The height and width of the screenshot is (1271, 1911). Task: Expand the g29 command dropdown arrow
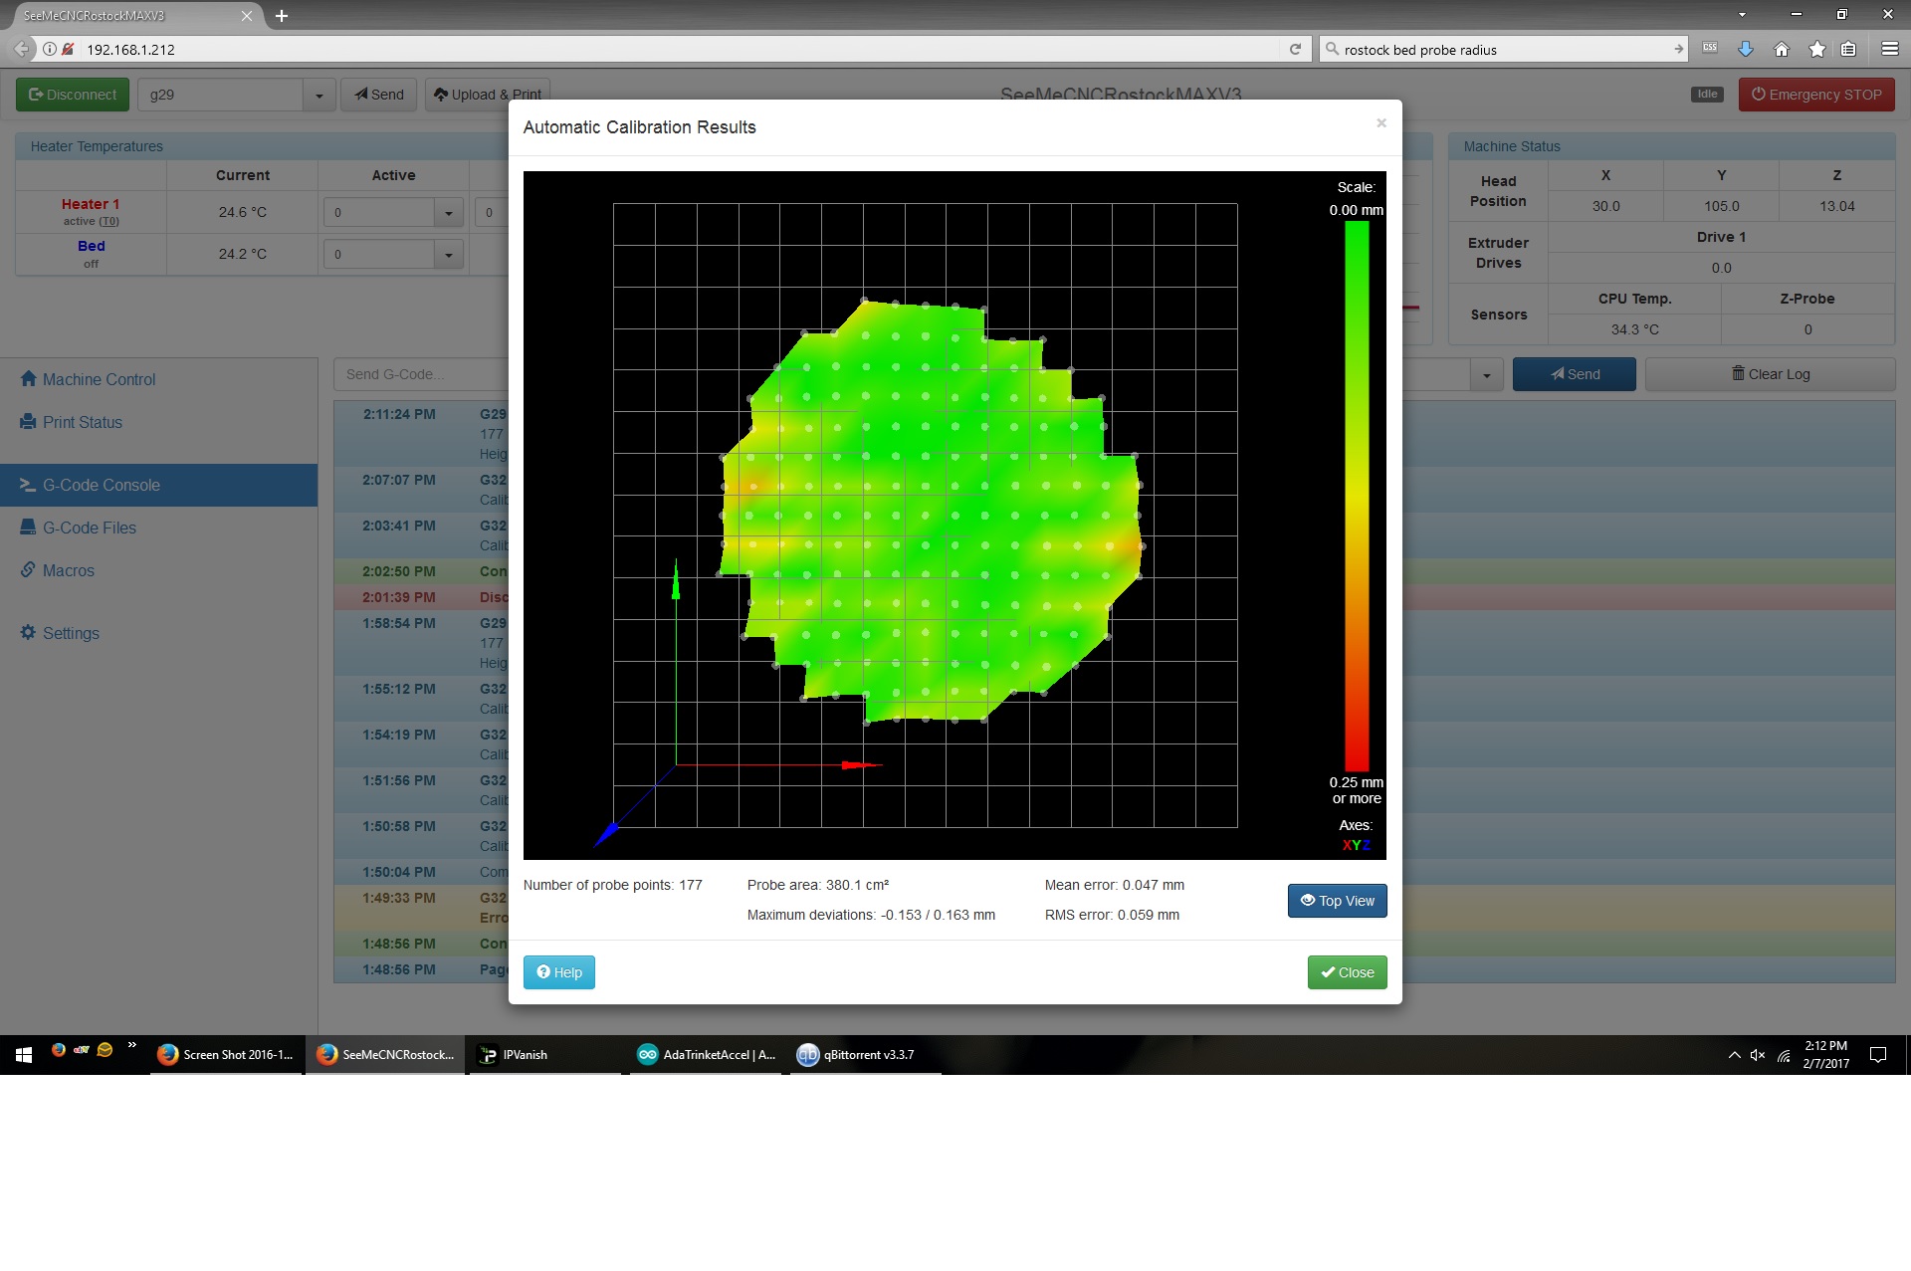pyautogui.click(x=318, y=96)
